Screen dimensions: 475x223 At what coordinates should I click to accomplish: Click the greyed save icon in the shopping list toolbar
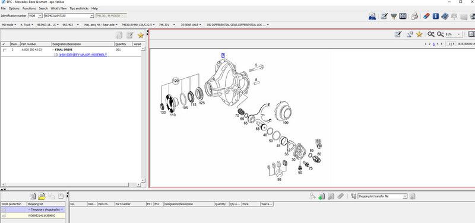click(61, 196)
